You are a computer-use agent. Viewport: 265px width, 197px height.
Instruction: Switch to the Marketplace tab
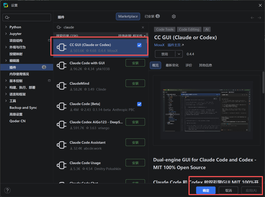point(128,16)
